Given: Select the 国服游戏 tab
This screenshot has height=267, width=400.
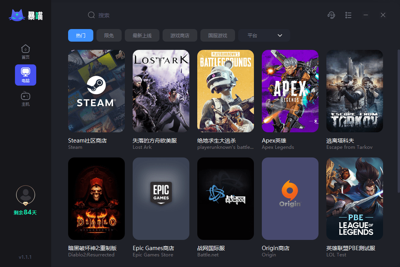Looking at the screenshot, I should coord(218,35).
